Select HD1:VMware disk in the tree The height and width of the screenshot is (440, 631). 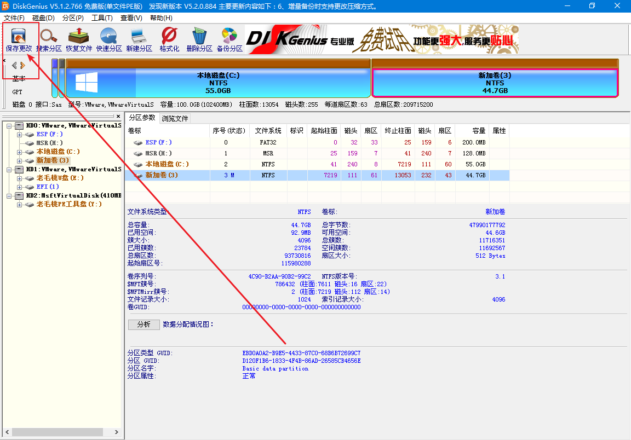click(73, 169)
